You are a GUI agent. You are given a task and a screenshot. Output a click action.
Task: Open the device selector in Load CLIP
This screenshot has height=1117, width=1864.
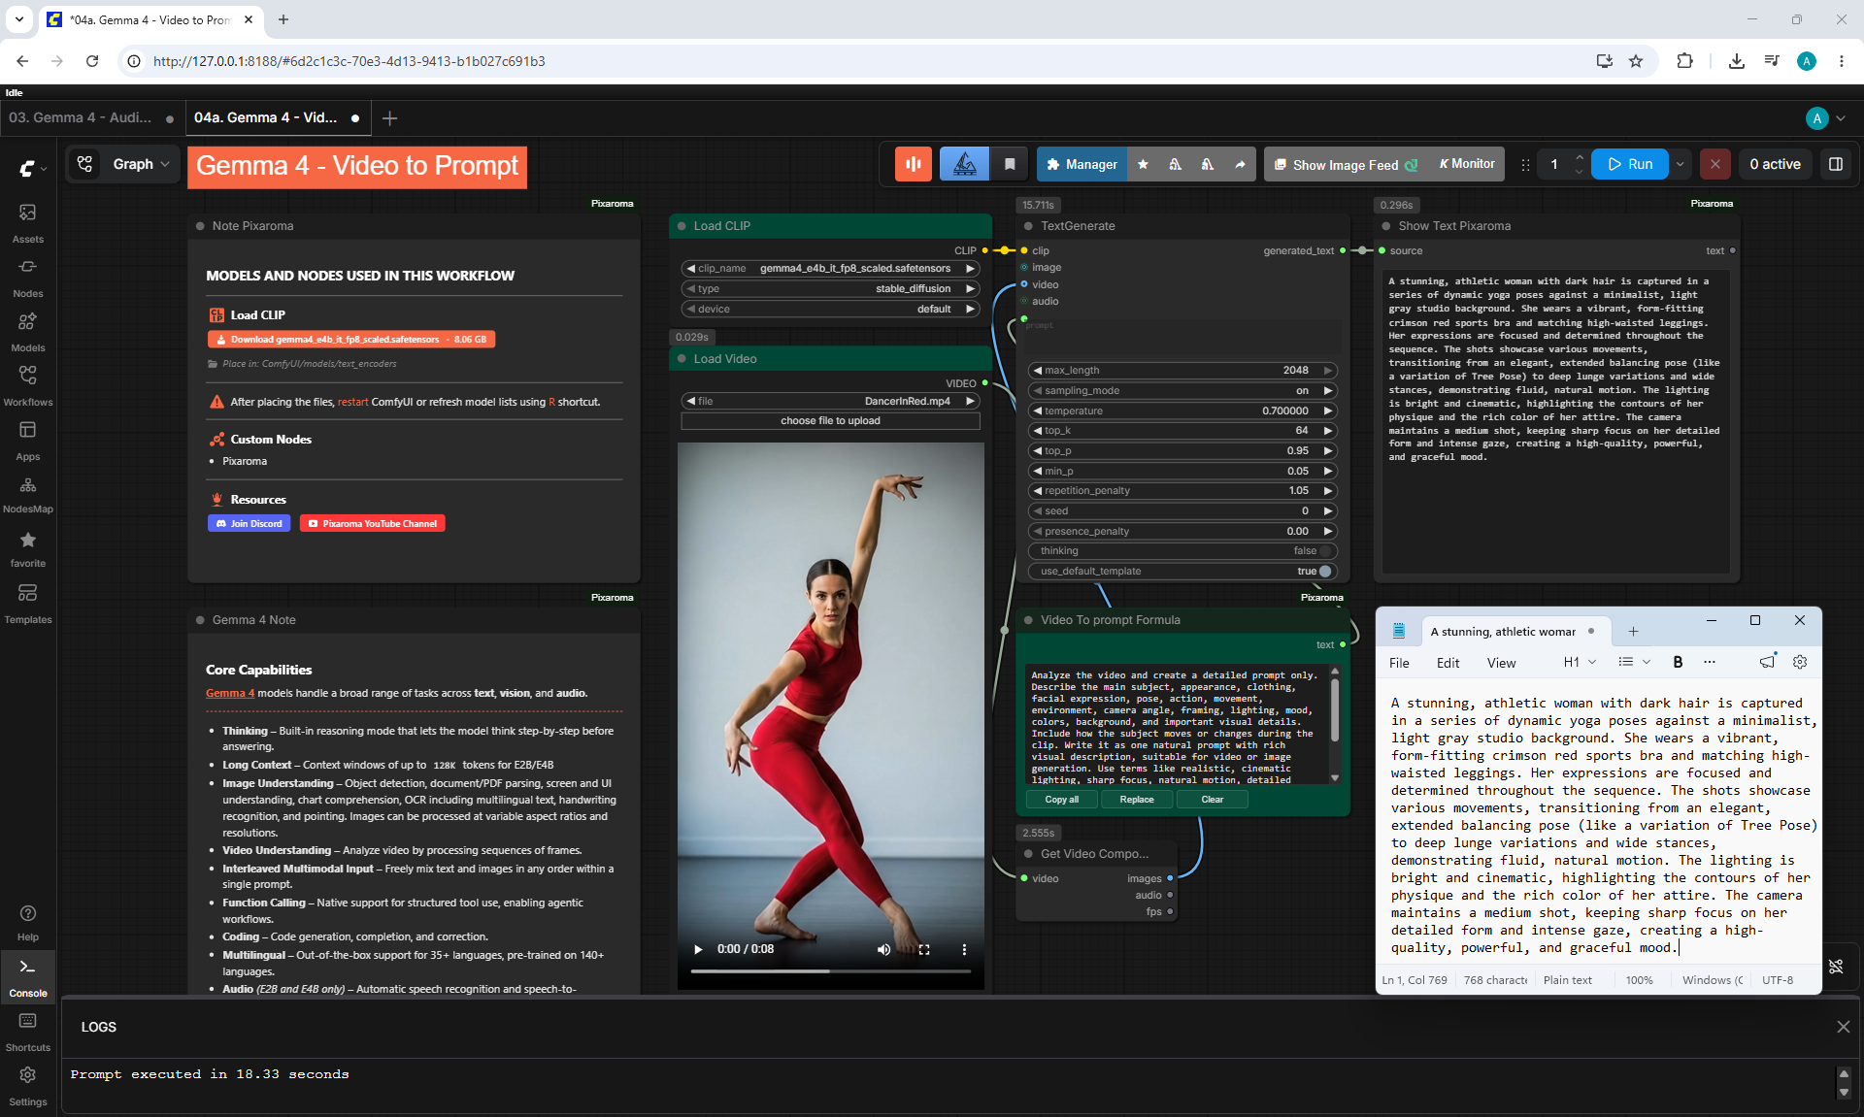(831, 310)
